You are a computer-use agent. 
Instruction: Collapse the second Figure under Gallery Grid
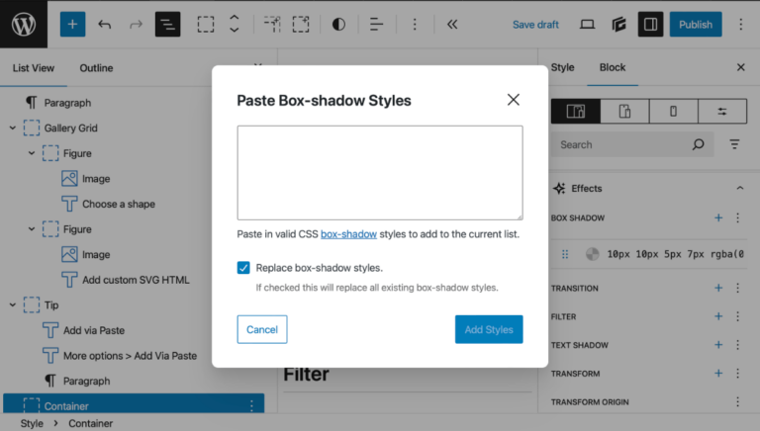point(32,229)
